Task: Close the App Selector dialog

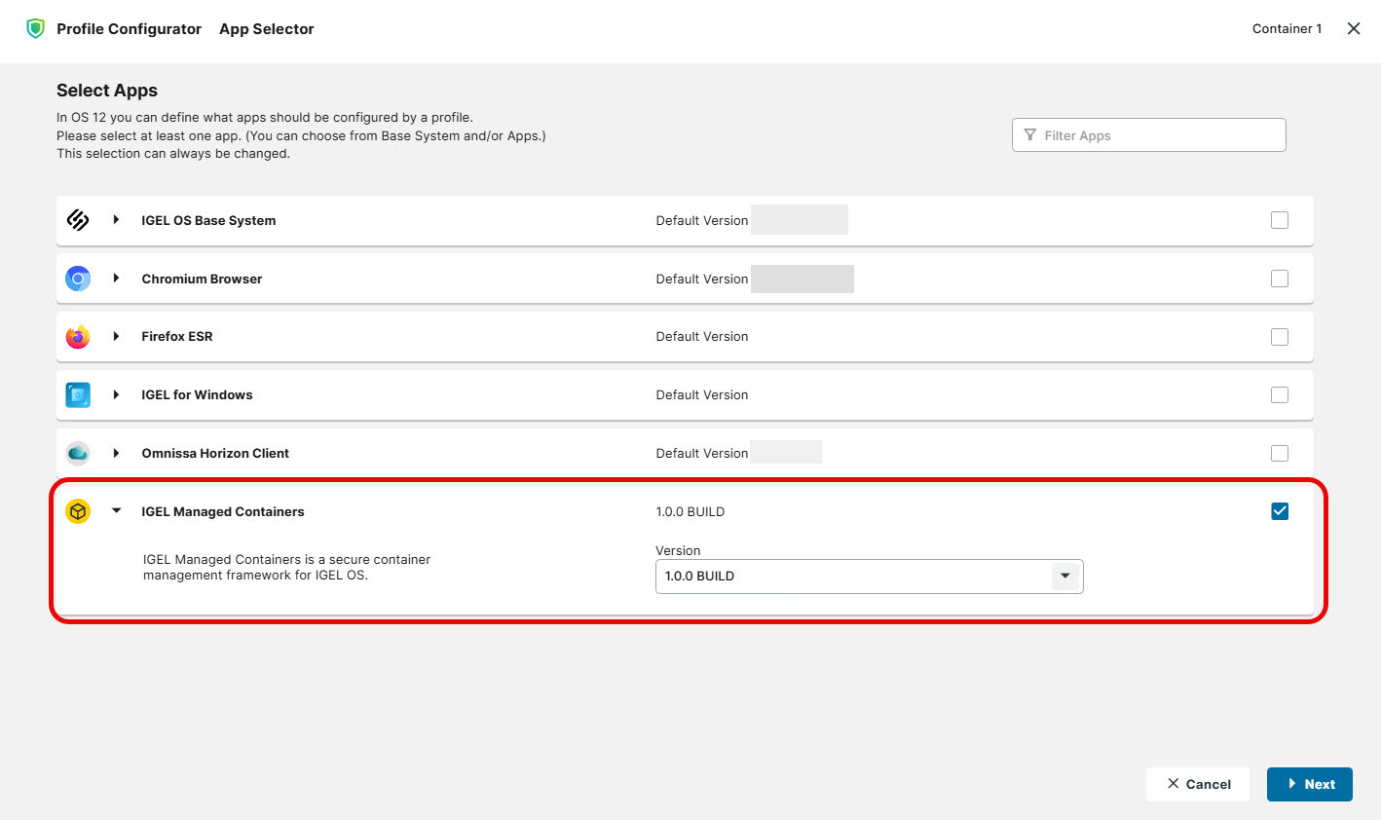Action: [1354, 28]
